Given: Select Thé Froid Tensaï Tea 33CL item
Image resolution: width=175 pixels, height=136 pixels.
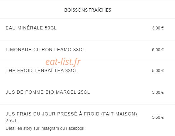Looking at the screenshot, I should [41, 71].
